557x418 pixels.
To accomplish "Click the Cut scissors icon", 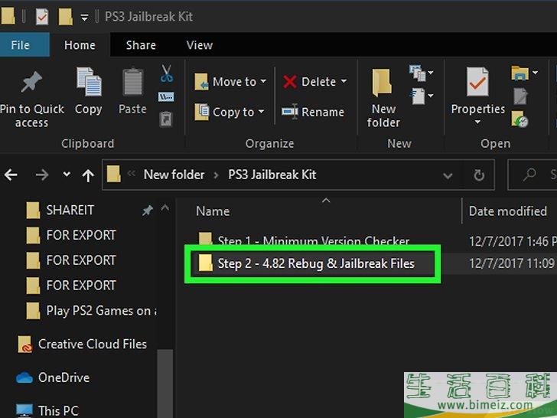I will coord(166,73).
